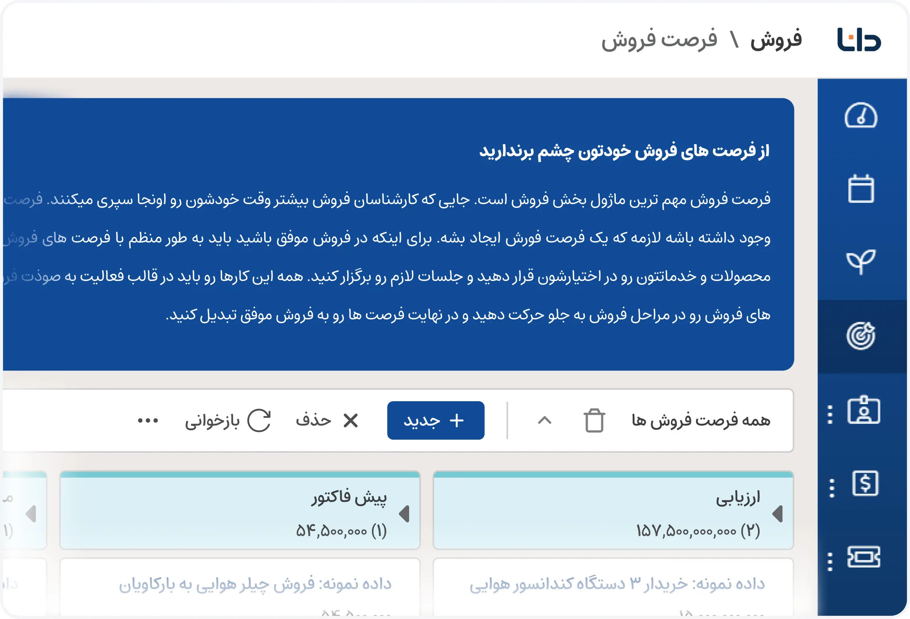Click بازخوانی refresh button
The width and height of the screenshot is (910, 619).
(x=228, y=421)
